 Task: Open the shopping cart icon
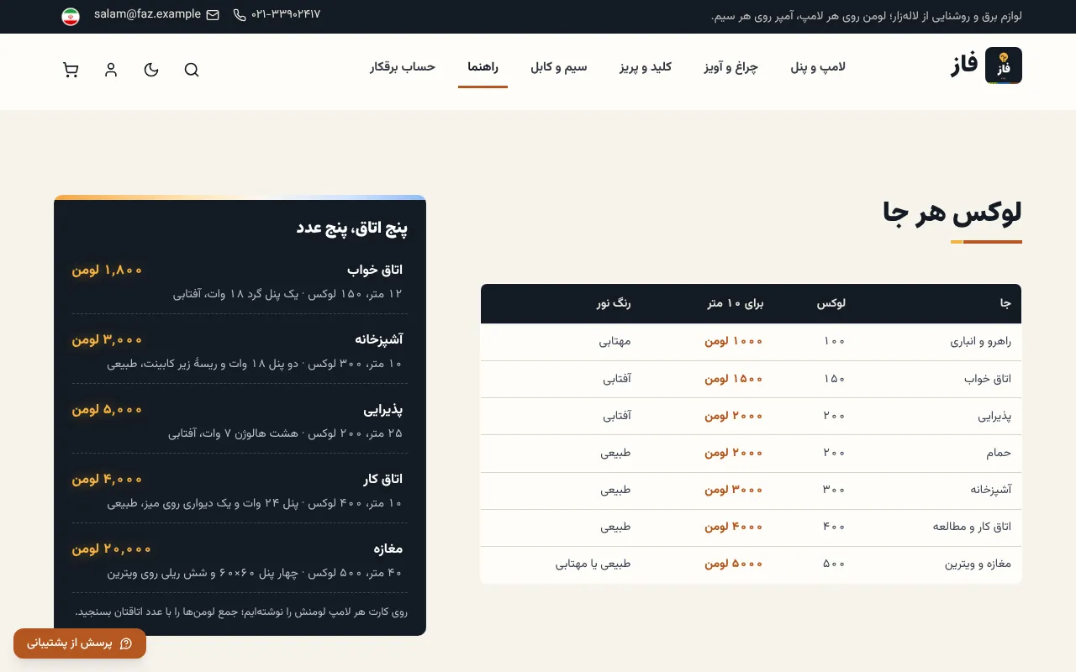point(71,70)
